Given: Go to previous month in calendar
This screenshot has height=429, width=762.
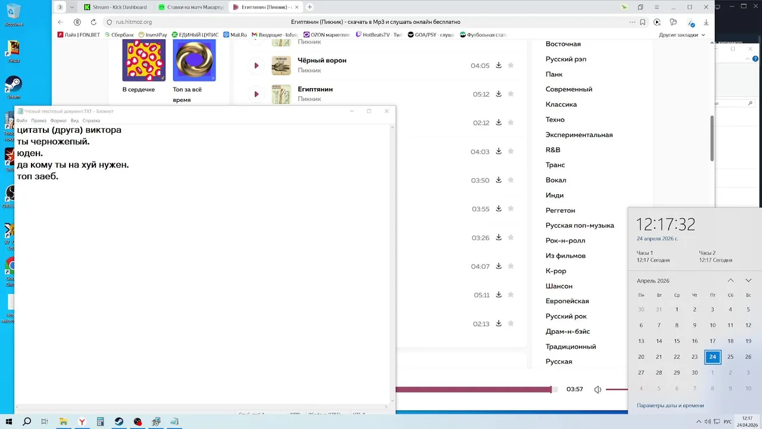Looking at the screenshot, I should [x=730, y=281].
